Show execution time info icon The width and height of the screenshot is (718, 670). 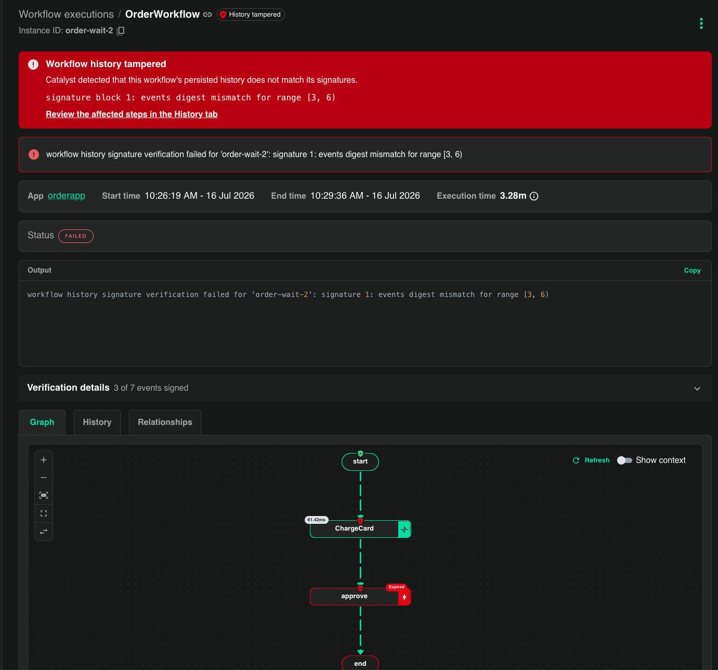click(534, 196)
